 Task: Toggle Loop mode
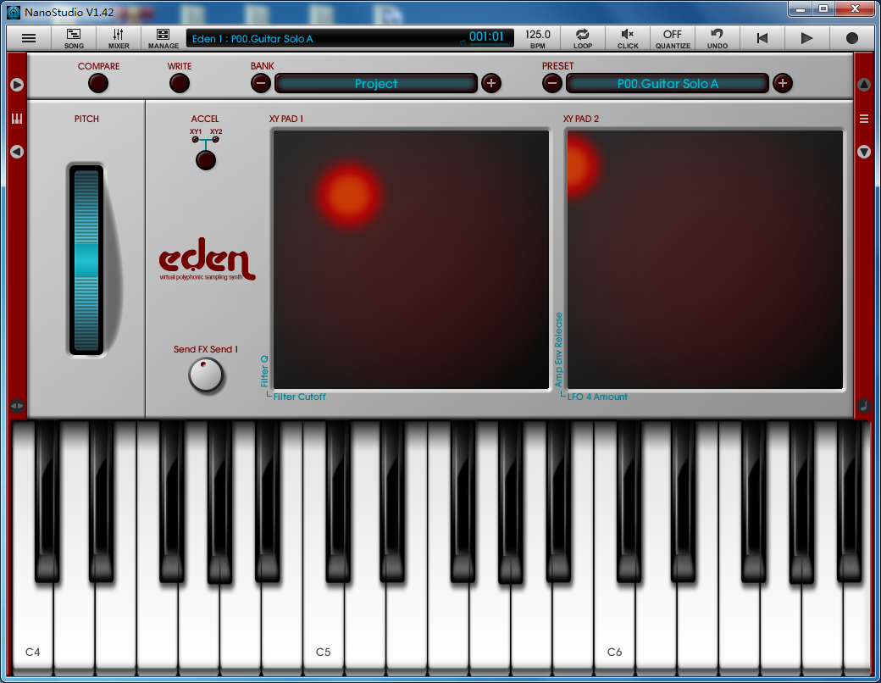(x=583, y=38)
